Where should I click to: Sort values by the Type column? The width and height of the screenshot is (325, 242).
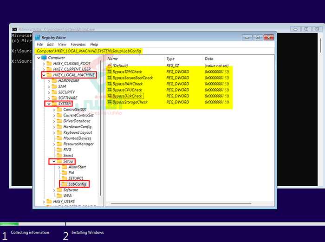(x=184, y=59)
